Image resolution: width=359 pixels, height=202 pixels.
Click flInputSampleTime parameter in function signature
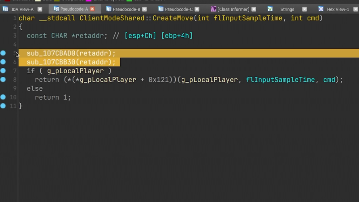tap(248, 18)
